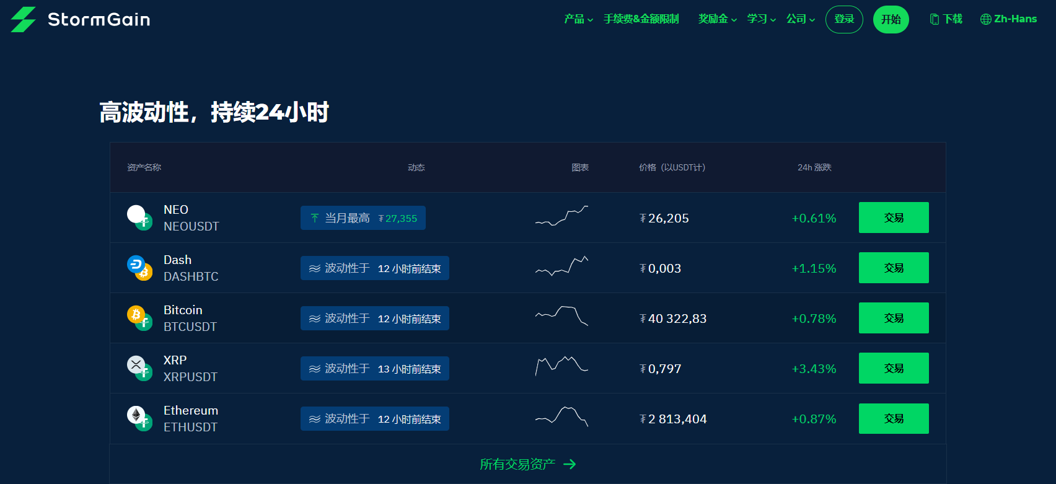
Task: Click 交易 button for NEO
Action: [x=894, y=218]
